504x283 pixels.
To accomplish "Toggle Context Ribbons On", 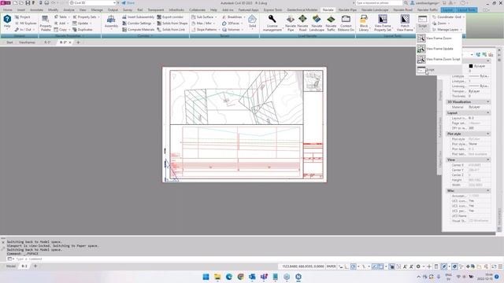I will [x=346, y=23].
